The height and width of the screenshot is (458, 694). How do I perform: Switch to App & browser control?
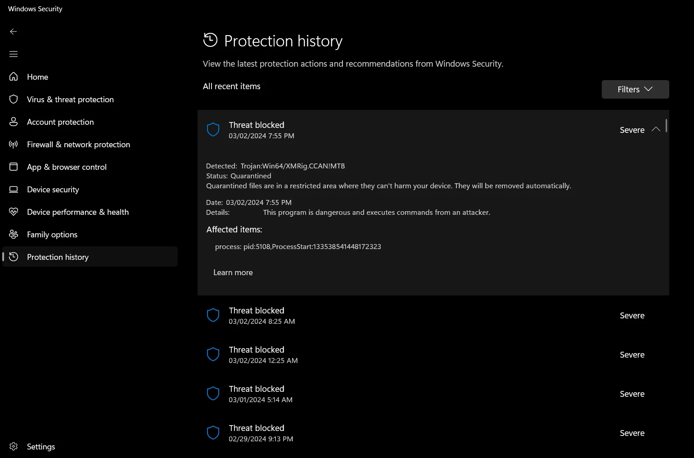click(90, 167)
